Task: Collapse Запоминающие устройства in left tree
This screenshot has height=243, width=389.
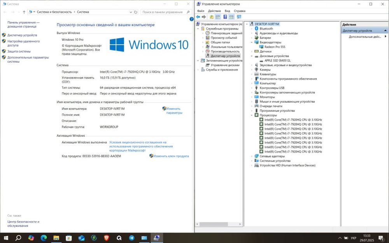Action: click(198, 61)
